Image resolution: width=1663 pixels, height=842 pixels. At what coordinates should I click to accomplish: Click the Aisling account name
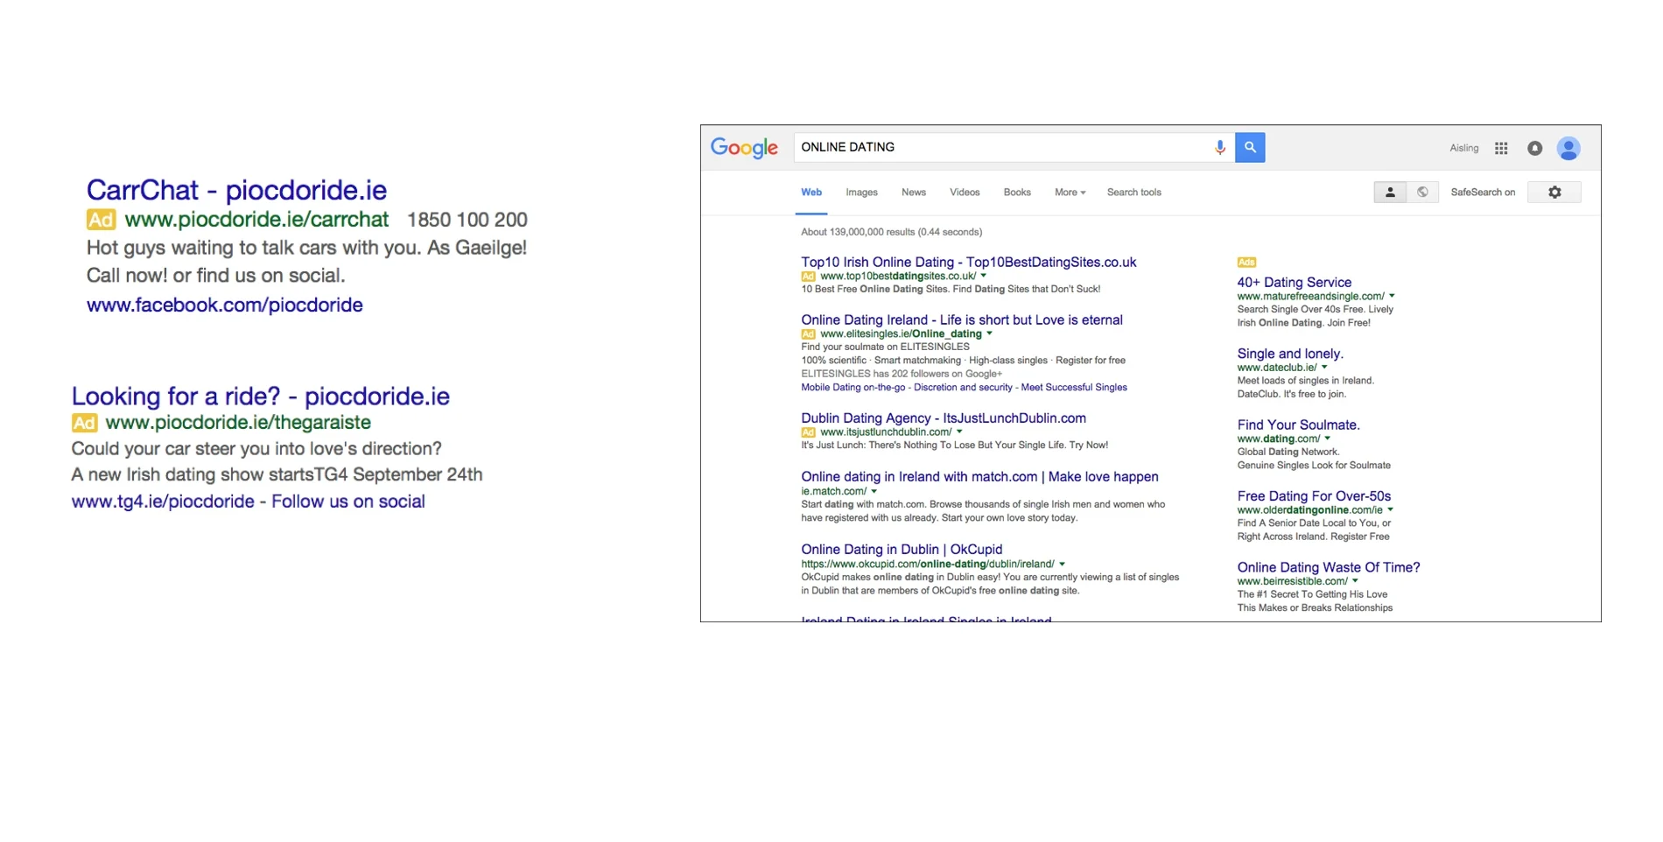pyautogui.click(x=1463, y=148)
